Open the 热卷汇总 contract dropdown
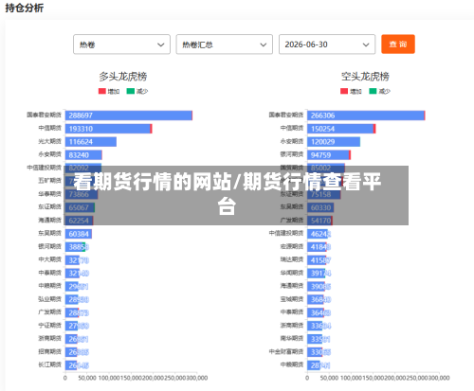Image resolution: width=474 pixels, height=391 pixels. point(225,44)
